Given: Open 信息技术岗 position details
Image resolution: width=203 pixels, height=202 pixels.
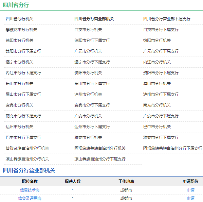Looking at the screenshot, I should [x=30, y=190].
